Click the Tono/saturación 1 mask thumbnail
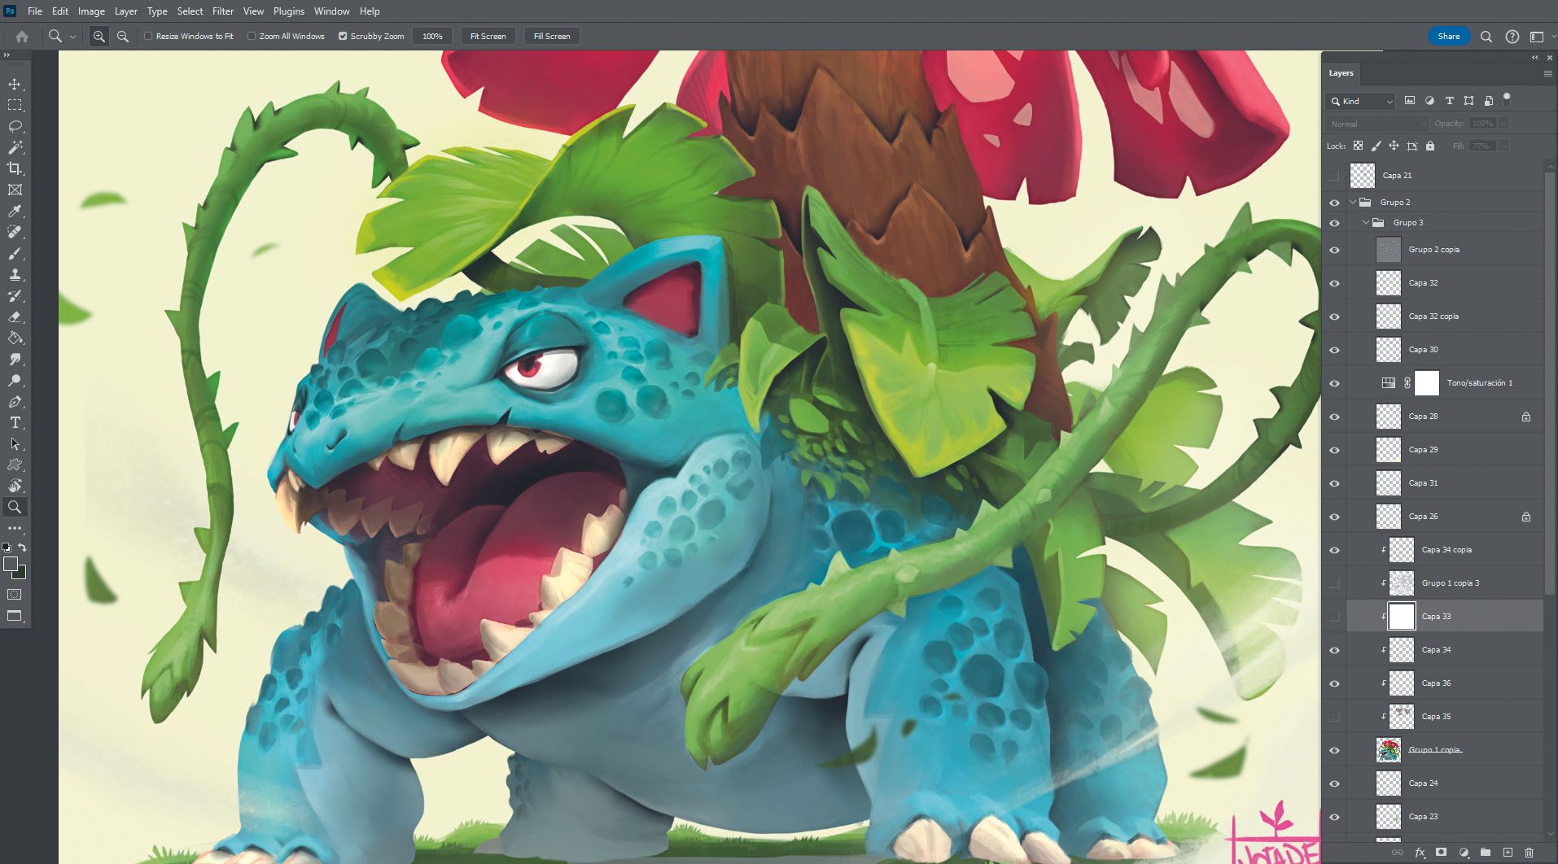This screenshot has height=864, width=1558. (x=1427, y=382)
